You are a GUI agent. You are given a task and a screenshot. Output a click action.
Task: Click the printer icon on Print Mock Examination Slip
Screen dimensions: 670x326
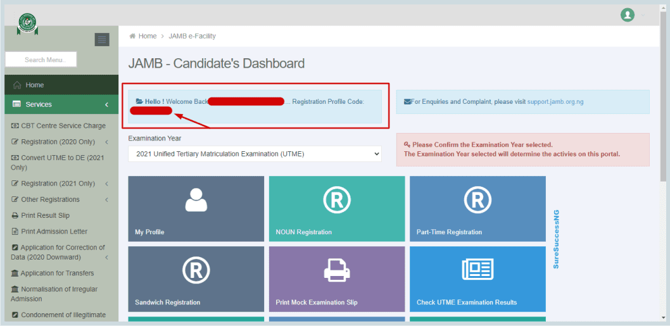tap(337, 270)
